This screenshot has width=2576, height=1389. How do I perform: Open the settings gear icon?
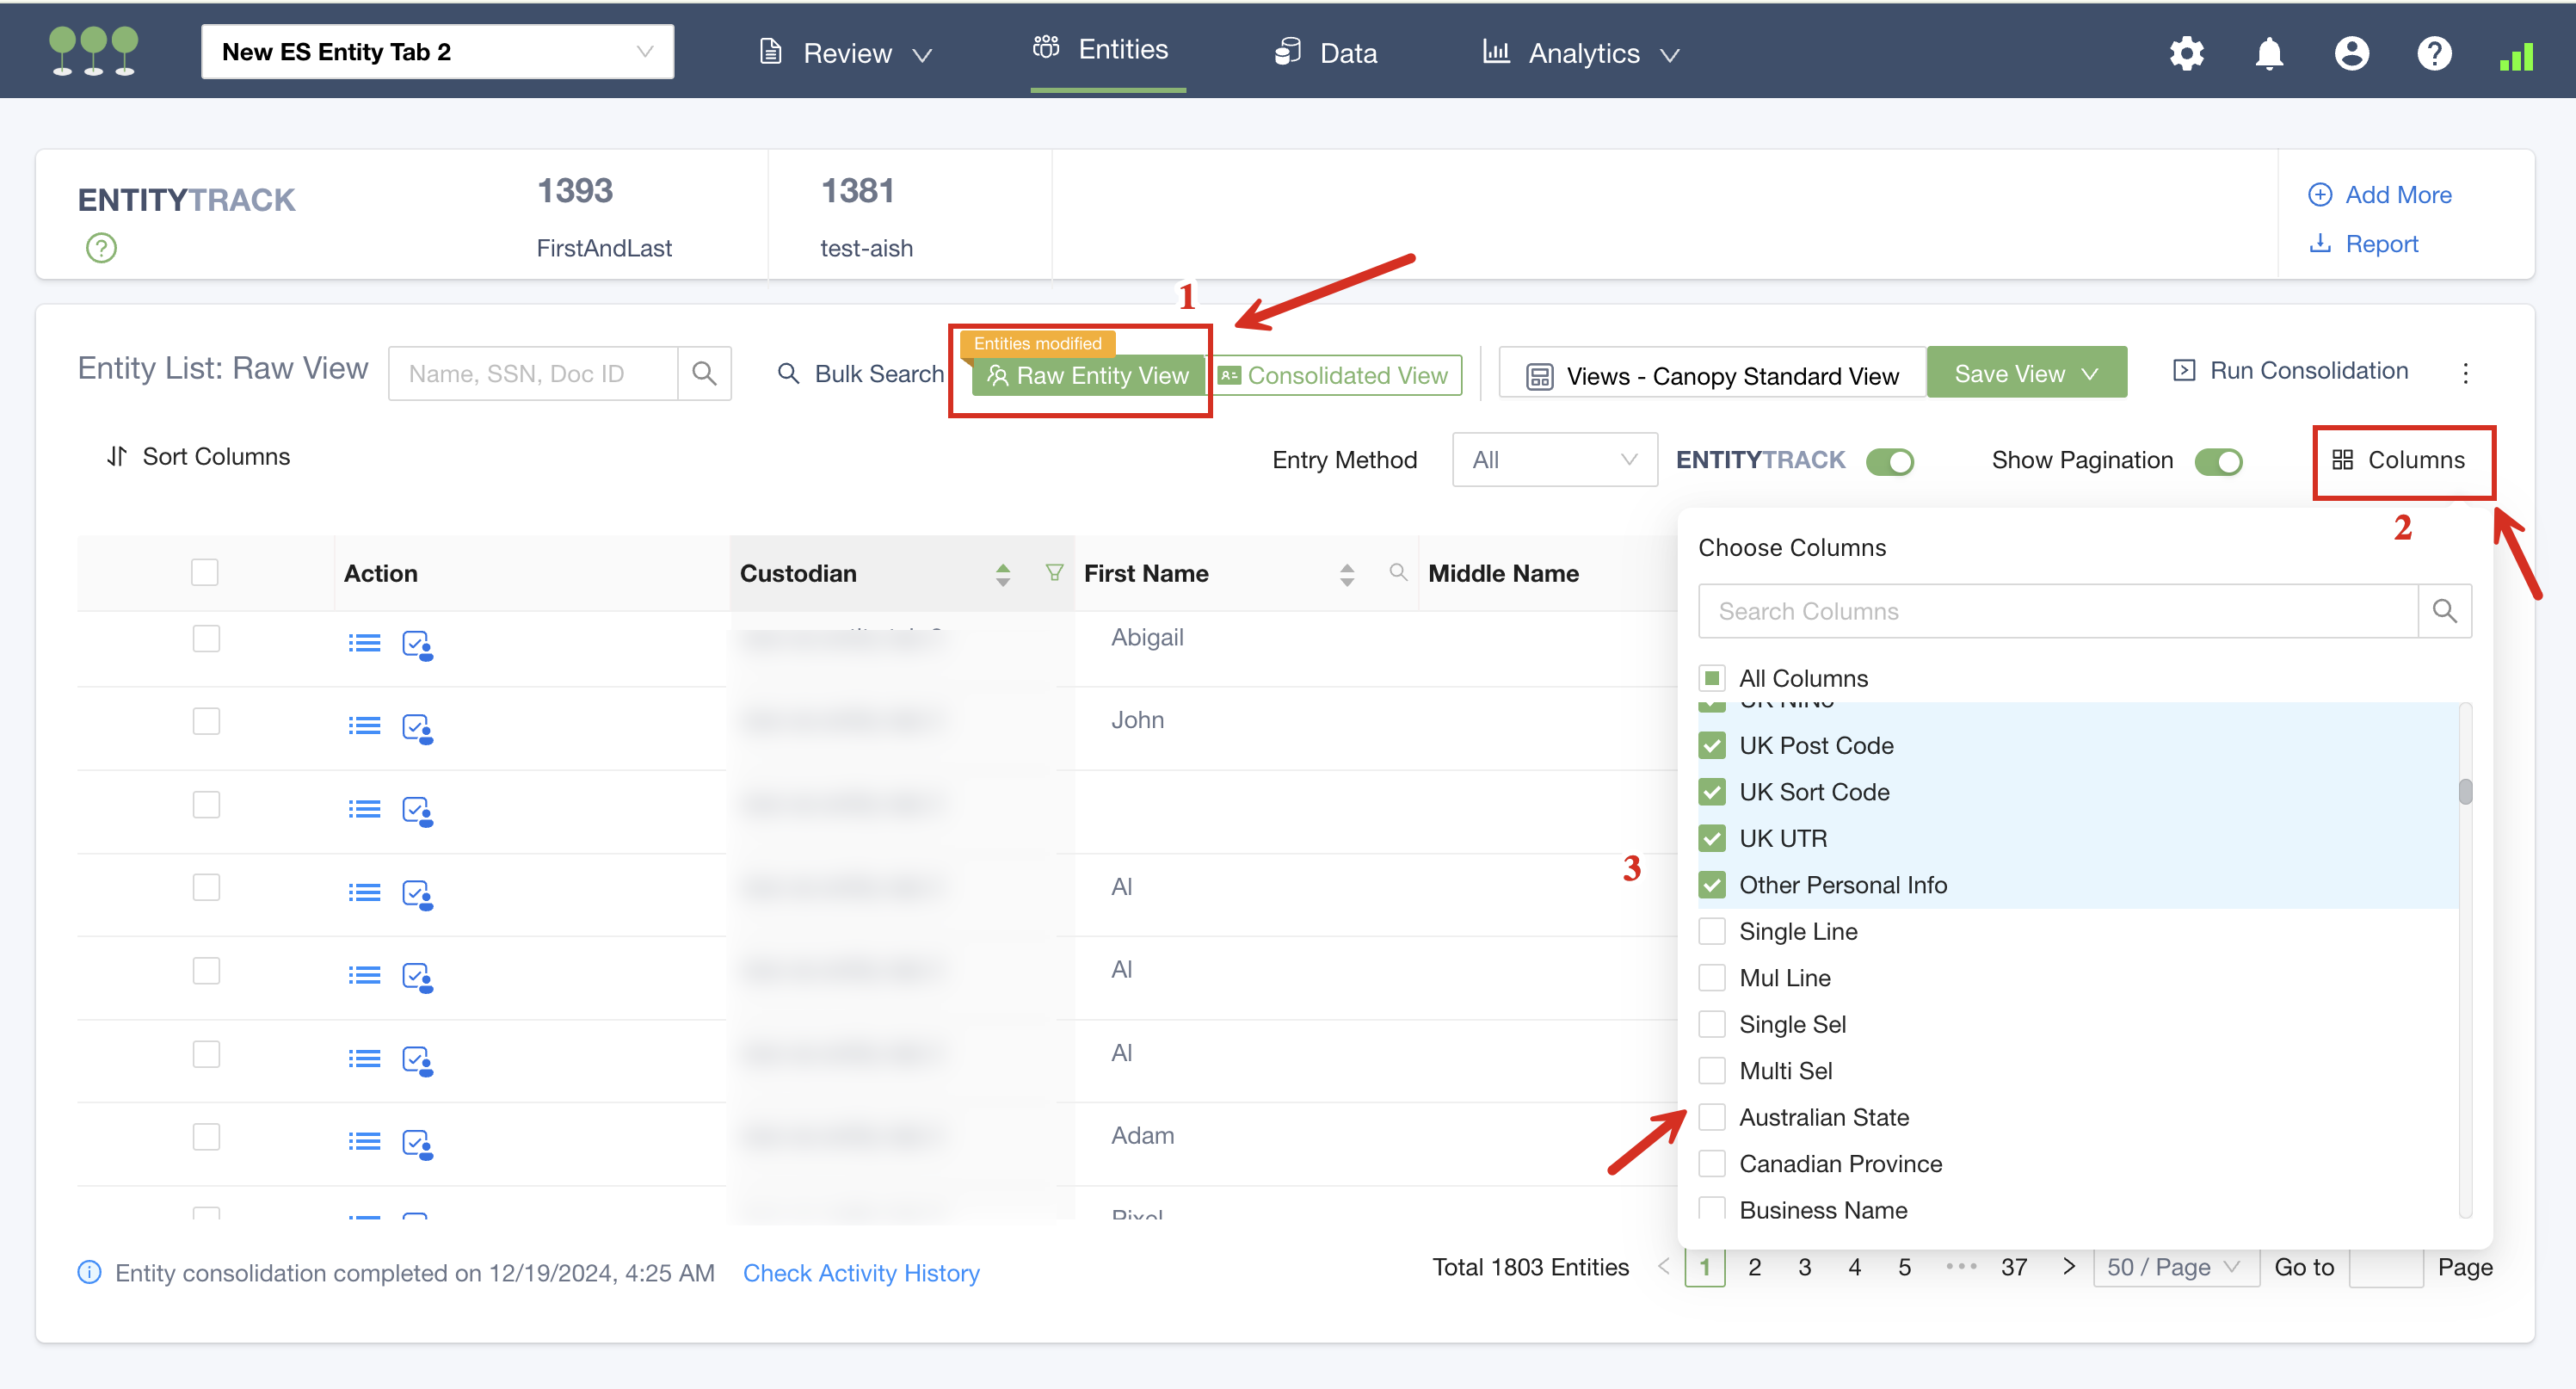pyautogui.click(x=2186, y=53)
